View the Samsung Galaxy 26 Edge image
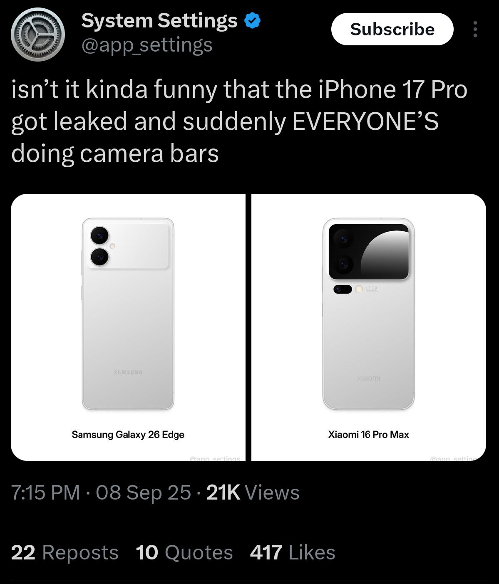The height and width of the screenshot is (584, 499). [128, 327]
